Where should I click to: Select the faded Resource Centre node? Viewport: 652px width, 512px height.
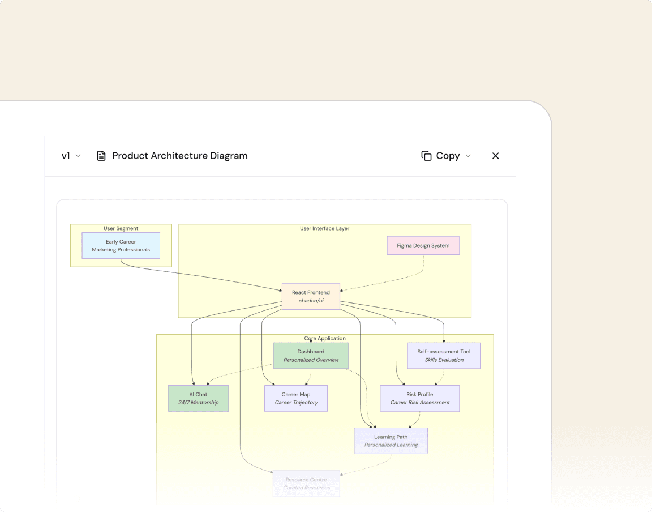point(306,483)
